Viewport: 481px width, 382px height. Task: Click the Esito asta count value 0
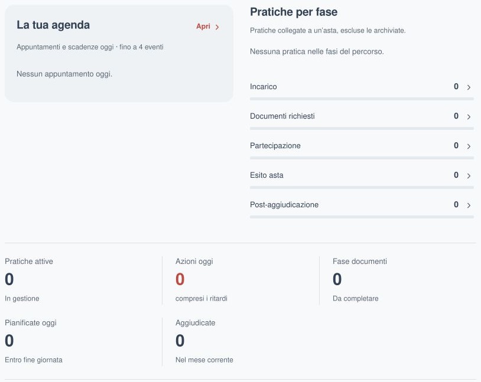(x=456, y=175)
